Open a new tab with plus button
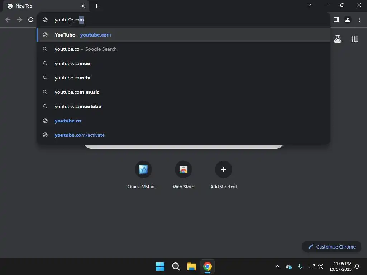The height and width of the screenshot is (275, 367). (97, 6)
